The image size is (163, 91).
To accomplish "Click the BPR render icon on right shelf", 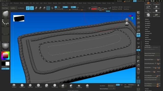I will point(138,13).
